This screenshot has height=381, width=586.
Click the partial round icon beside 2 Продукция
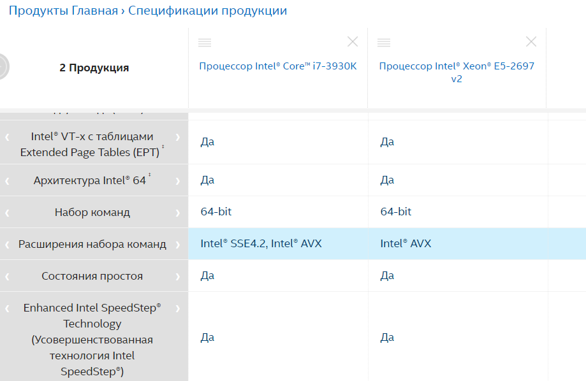[x=3, y=67]
